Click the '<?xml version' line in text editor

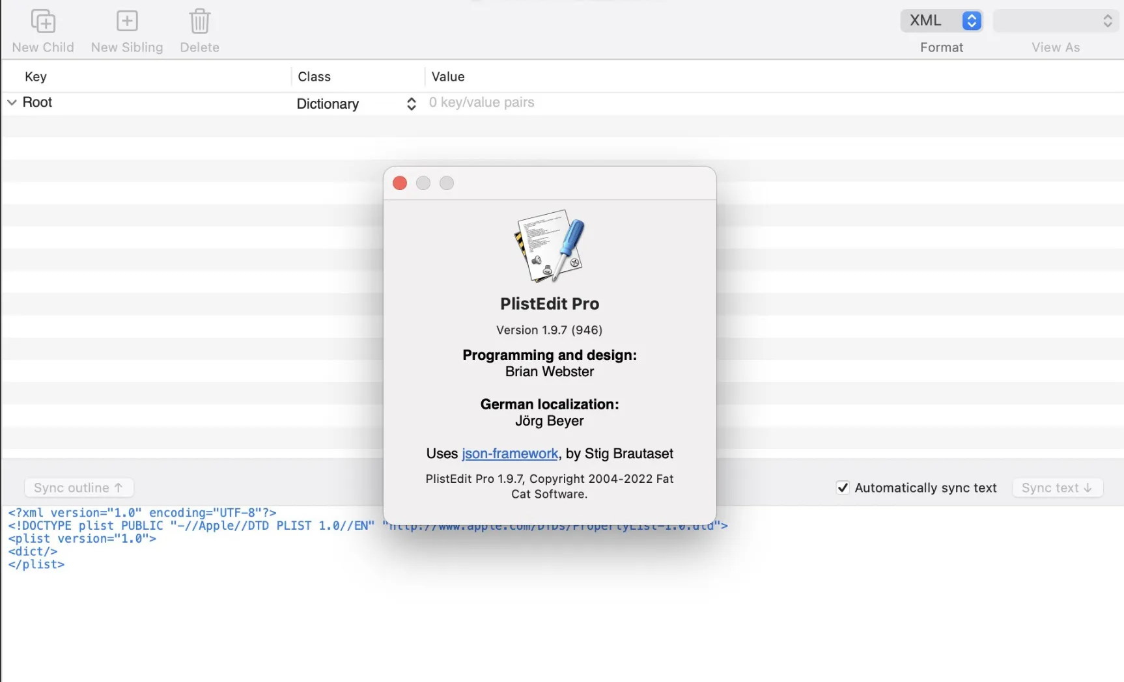pos(142,513)
